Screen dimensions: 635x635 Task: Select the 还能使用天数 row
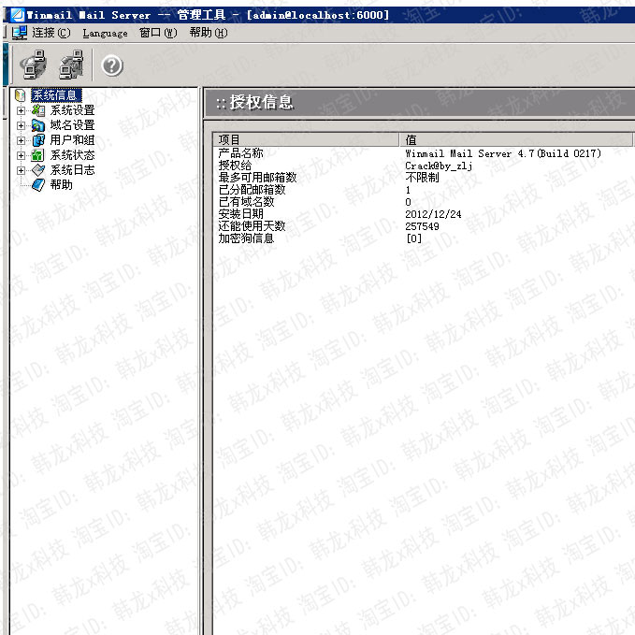point(424,226)
